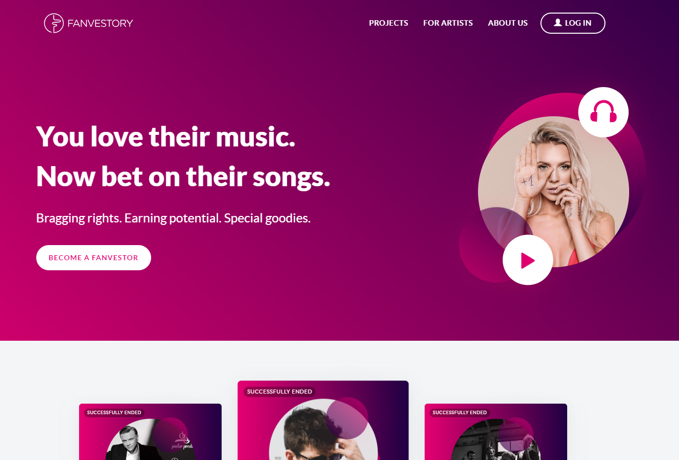Click Become a Fanvestor button

(94, 258)
